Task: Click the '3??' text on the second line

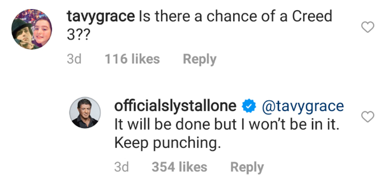Action: (x=79, y=35)
